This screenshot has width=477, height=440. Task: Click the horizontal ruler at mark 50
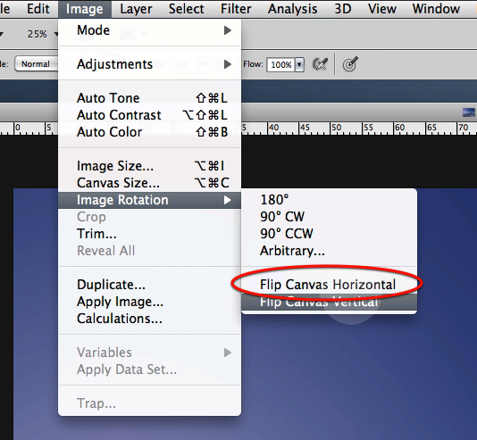(x=336, y=129)
